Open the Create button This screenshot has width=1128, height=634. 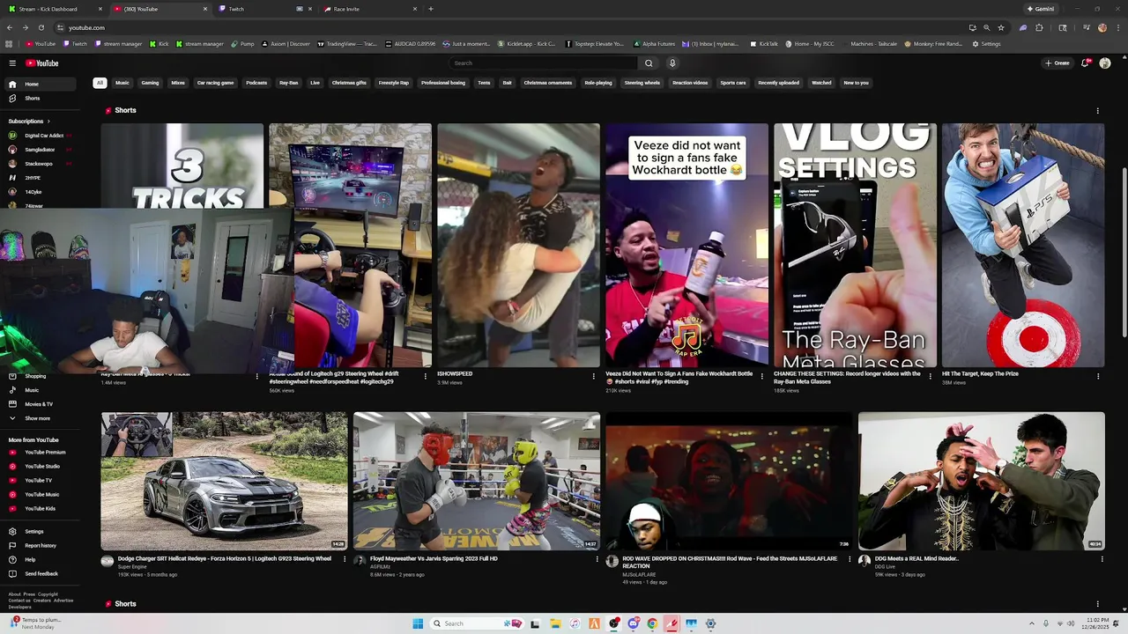pos(1057,63)
